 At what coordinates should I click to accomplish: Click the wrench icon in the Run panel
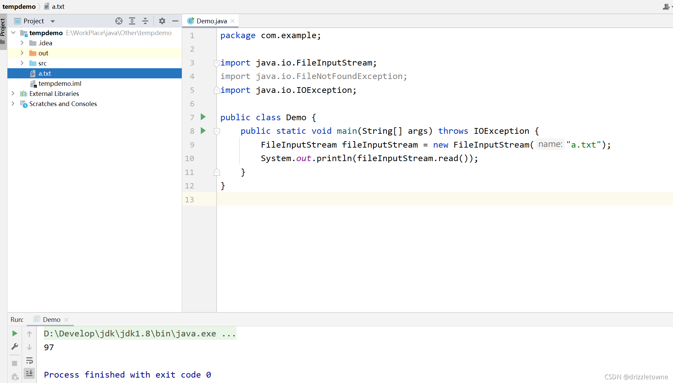[15, 347]
